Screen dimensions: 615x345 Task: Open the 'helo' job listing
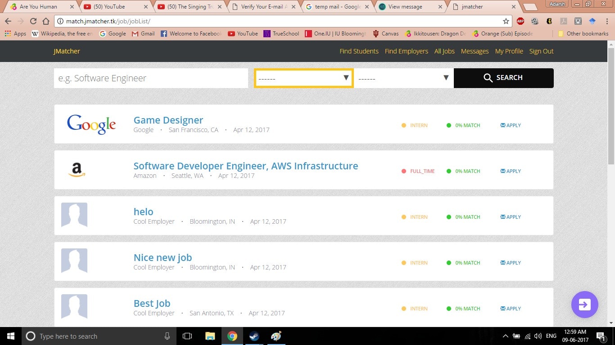point(143,212)
